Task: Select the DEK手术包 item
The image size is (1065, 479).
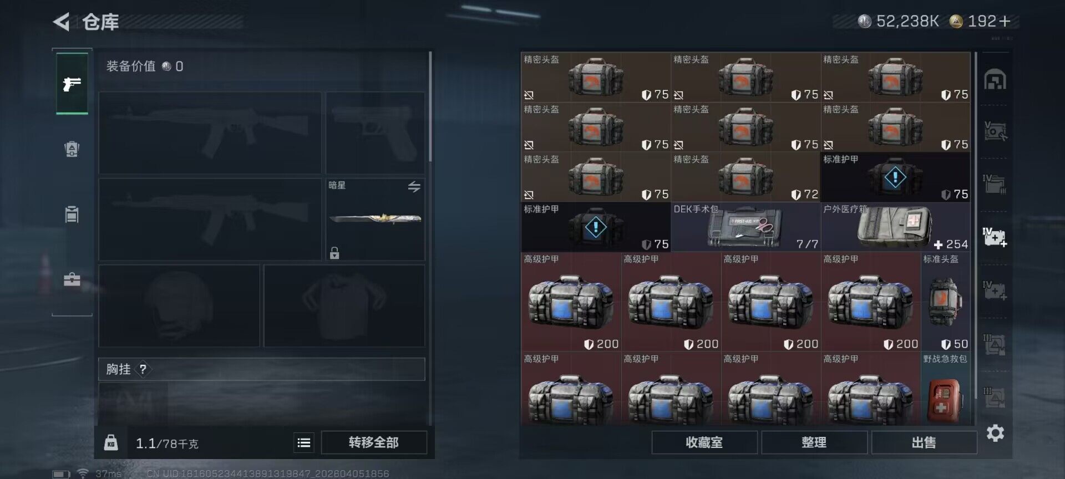Action: pyautogui.click(x=745, y=227)
